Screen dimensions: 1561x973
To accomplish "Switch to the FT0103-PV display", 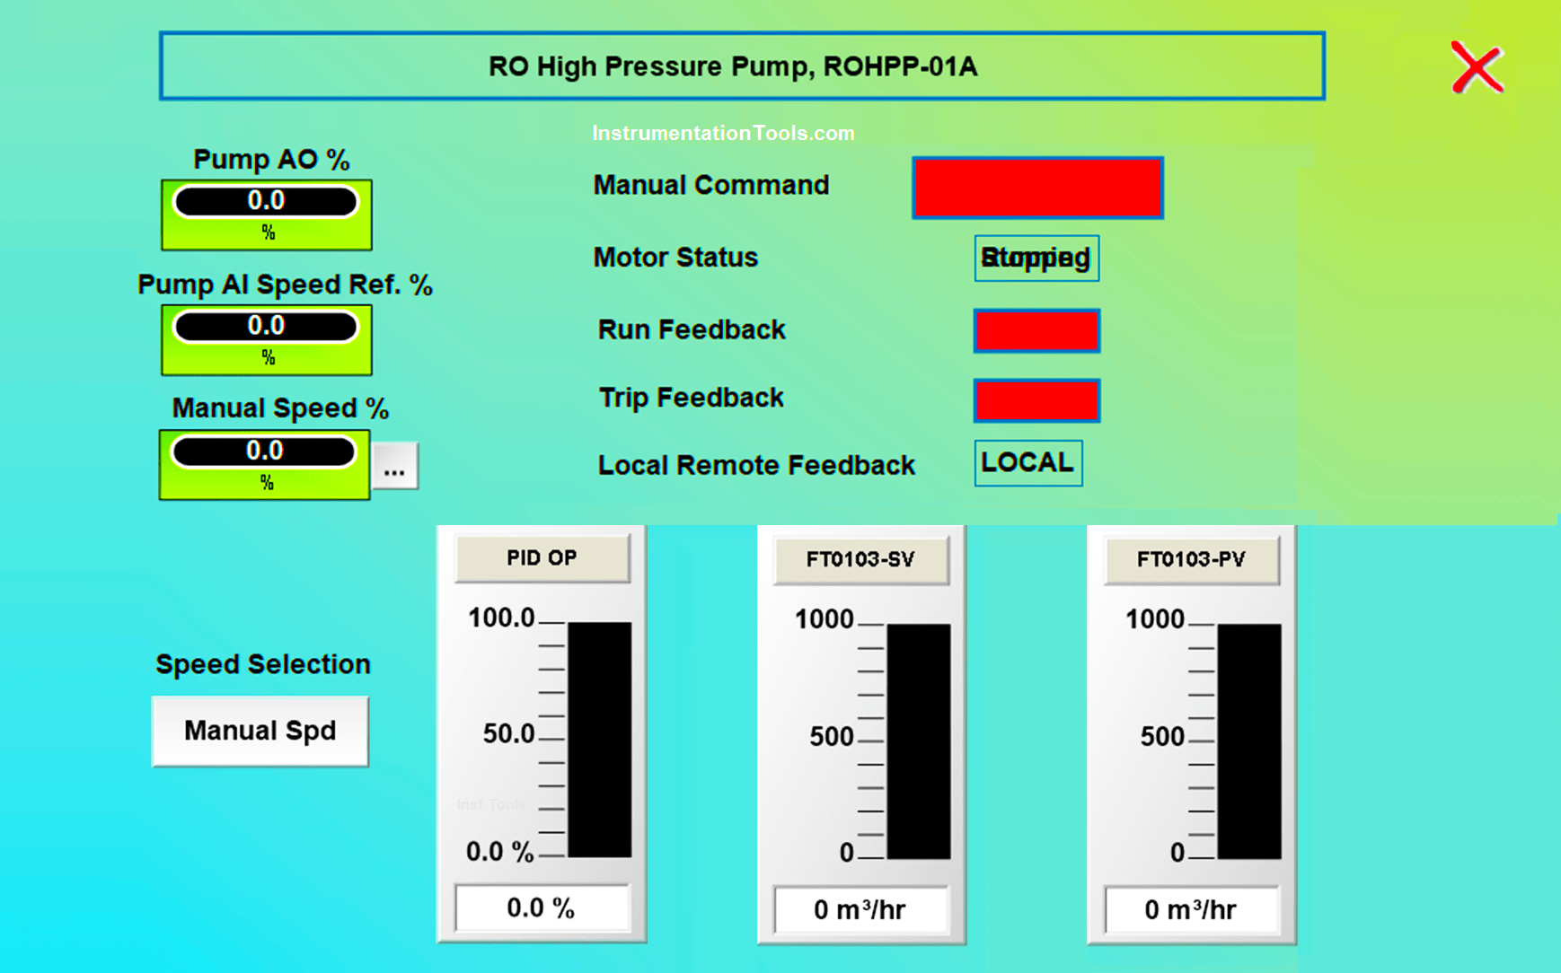I will pos(1191,558).
